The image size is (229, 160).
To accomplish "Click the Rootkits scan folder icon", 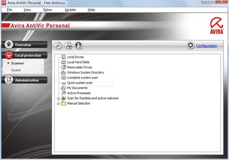I will point(63,98).
